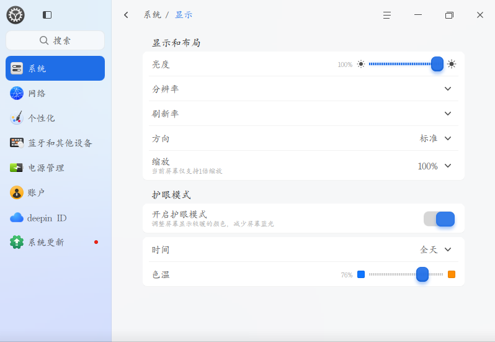Click the 当前屏幕仅支持1倍缩放 hint text
This screenshot has width=495, height=342.
[x=187, y=171]
